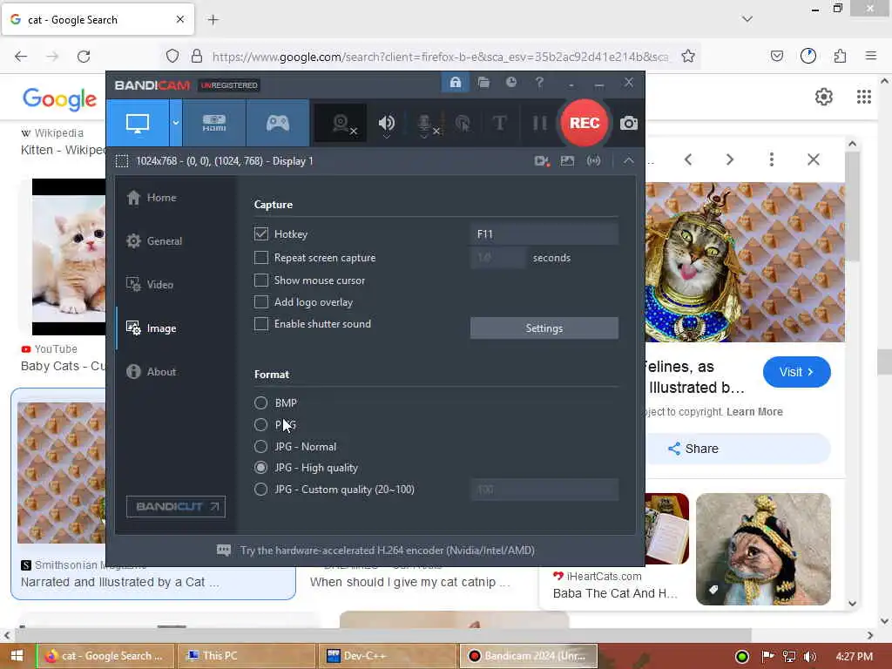Close the image preview panel

tap(814, 159)
